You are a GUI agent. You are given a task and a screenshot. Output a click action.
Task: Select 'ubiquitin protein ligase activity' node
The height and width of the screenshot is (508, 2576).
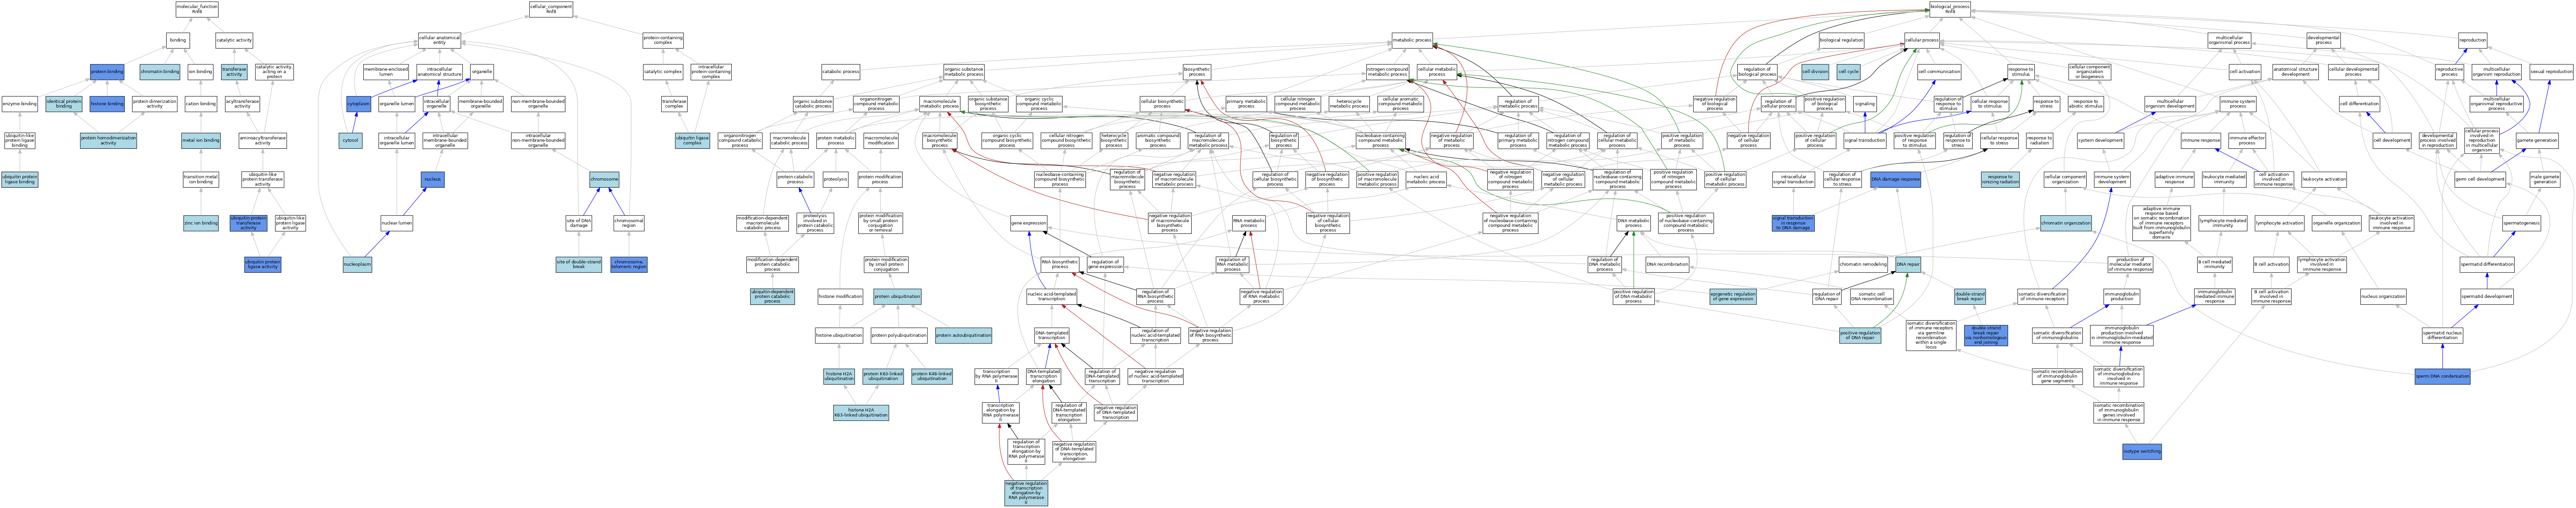[263, 265]
